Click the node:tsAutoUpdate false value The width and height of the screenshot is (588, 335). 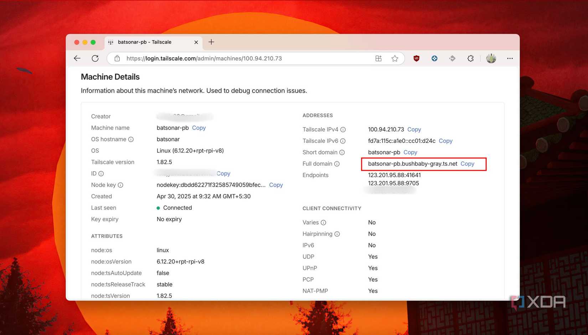pyautogui.click(x=163, y=273)
